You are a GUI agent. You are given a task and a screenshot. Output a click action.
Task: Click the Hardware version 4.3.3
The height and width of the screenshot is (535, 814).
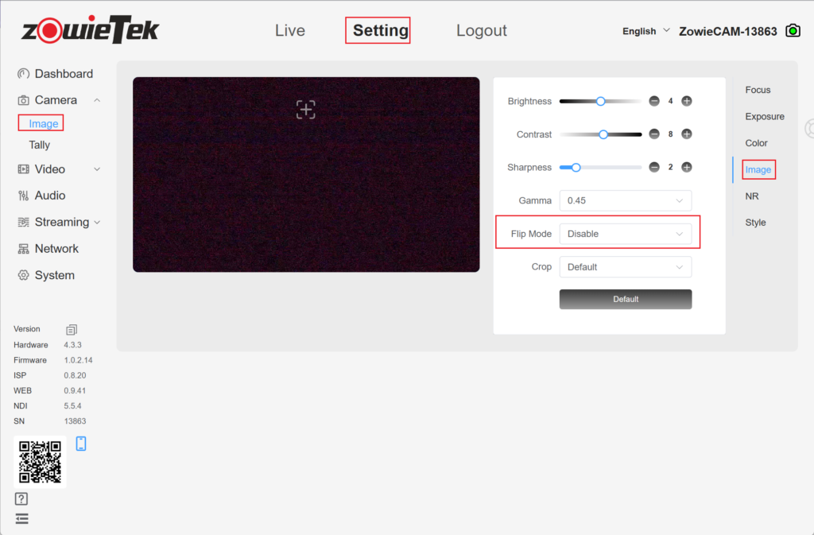tap(72, 344)
